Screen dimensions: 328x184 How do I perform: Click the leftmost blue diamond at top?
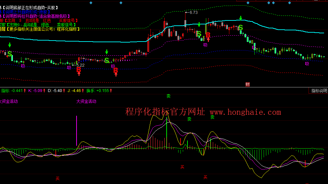(91, 3)
